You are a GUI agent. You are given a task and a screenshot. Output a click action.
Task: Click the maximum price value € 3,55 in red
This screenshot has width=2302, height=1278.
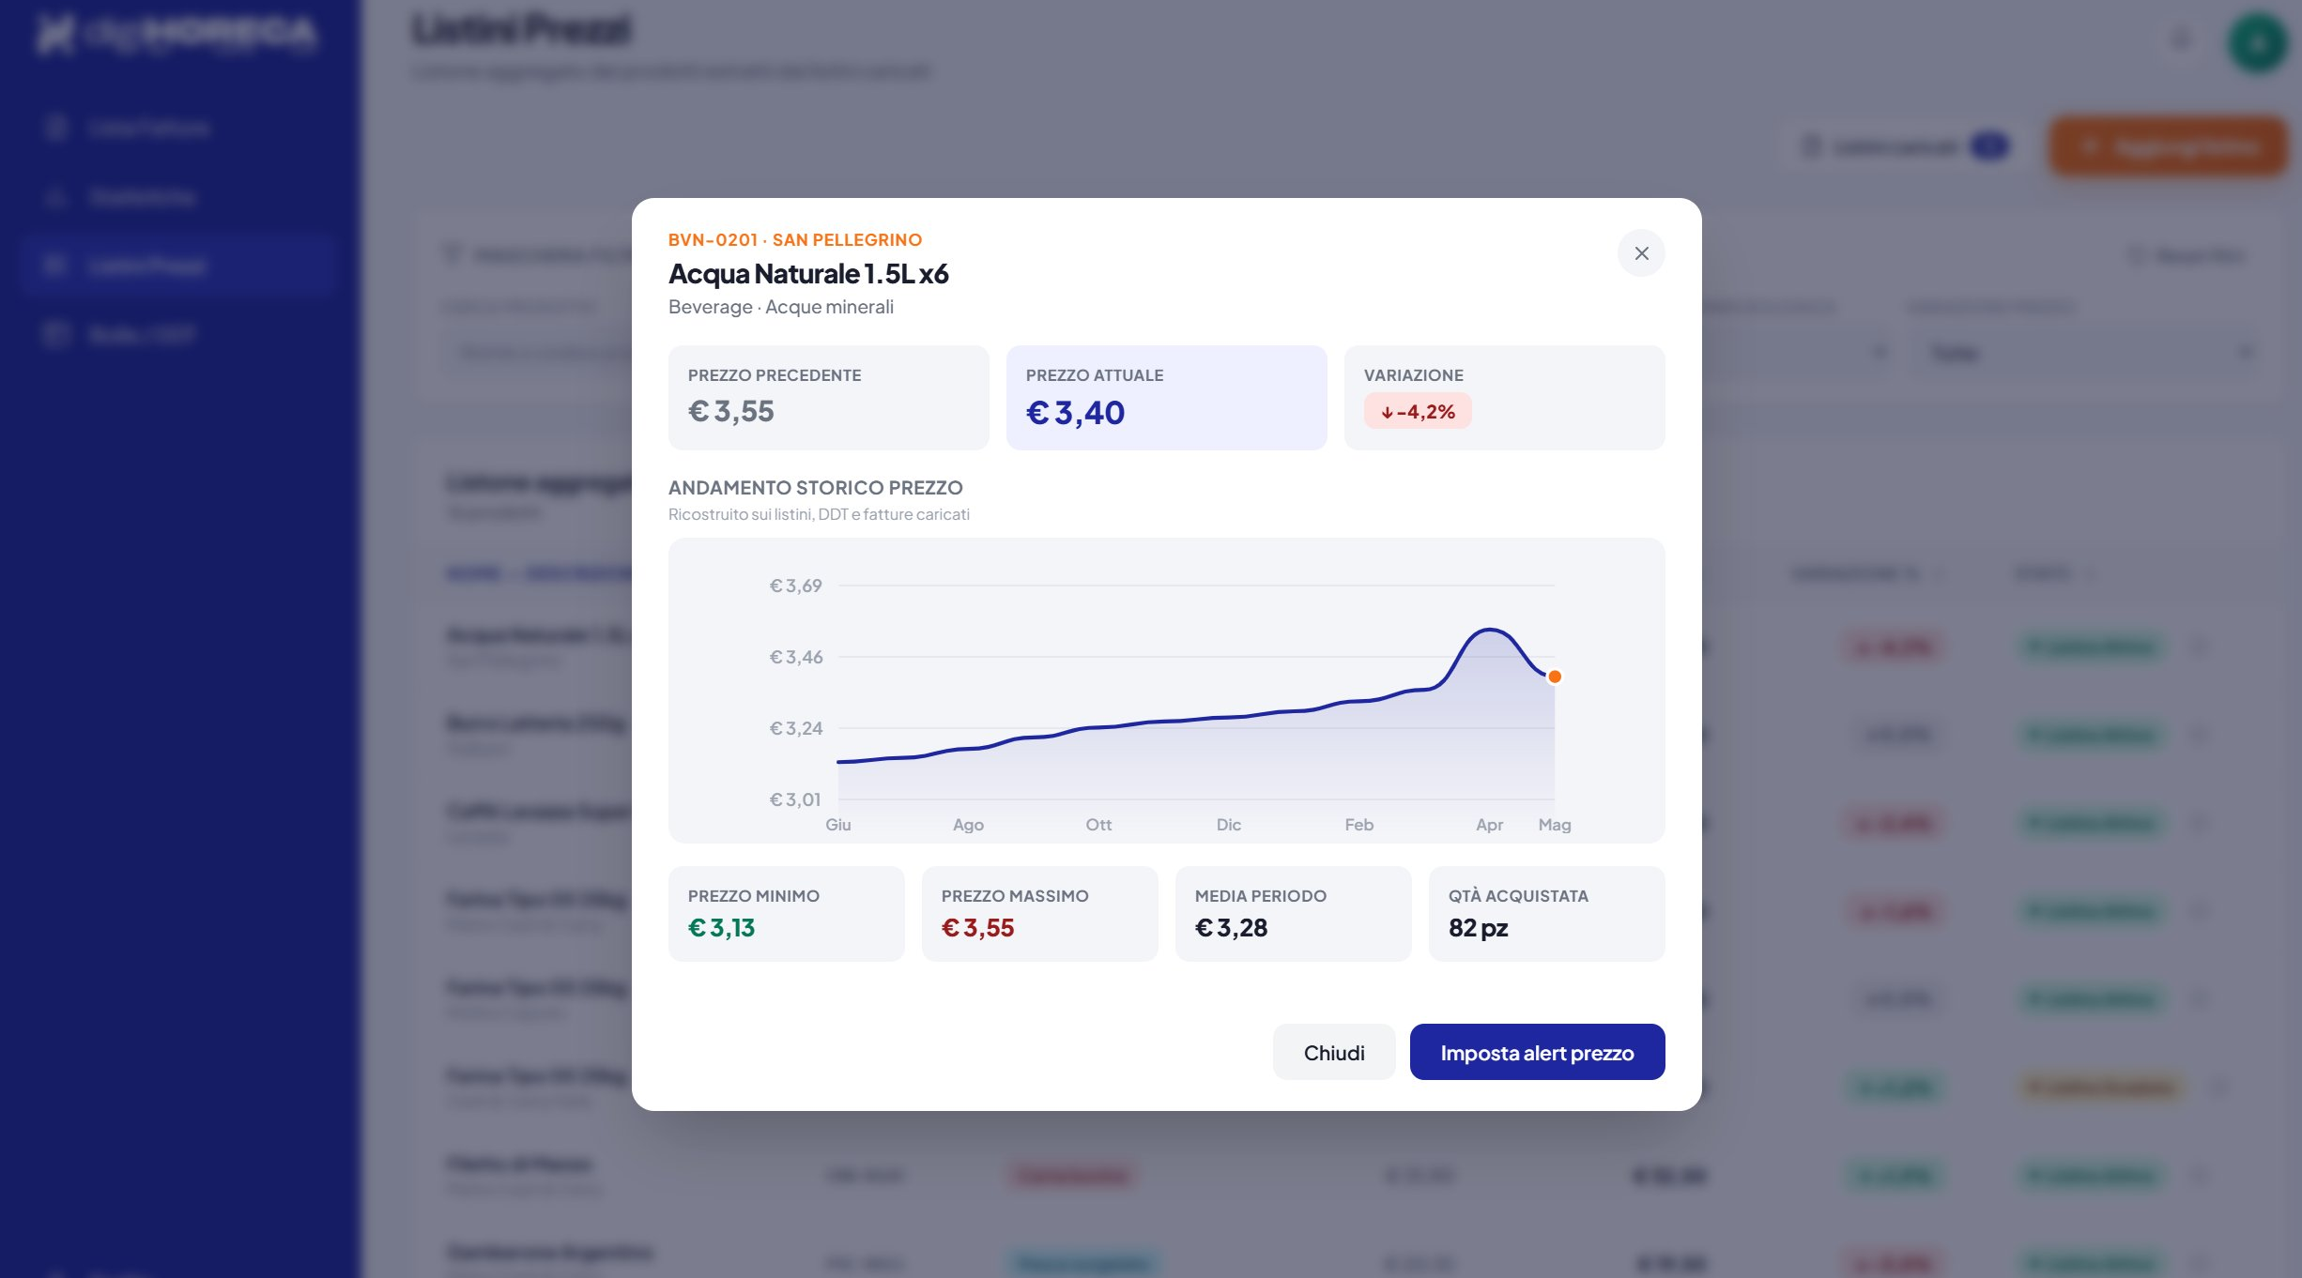click(977, 928)
